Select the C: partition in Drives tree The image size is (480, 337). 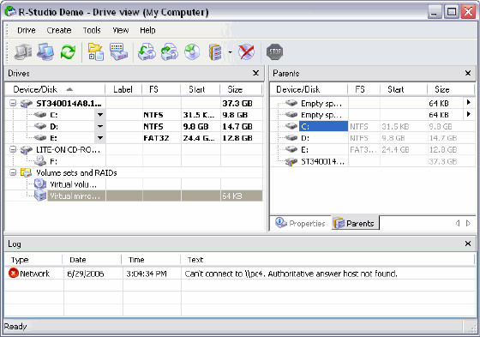[x=53, y=115]
